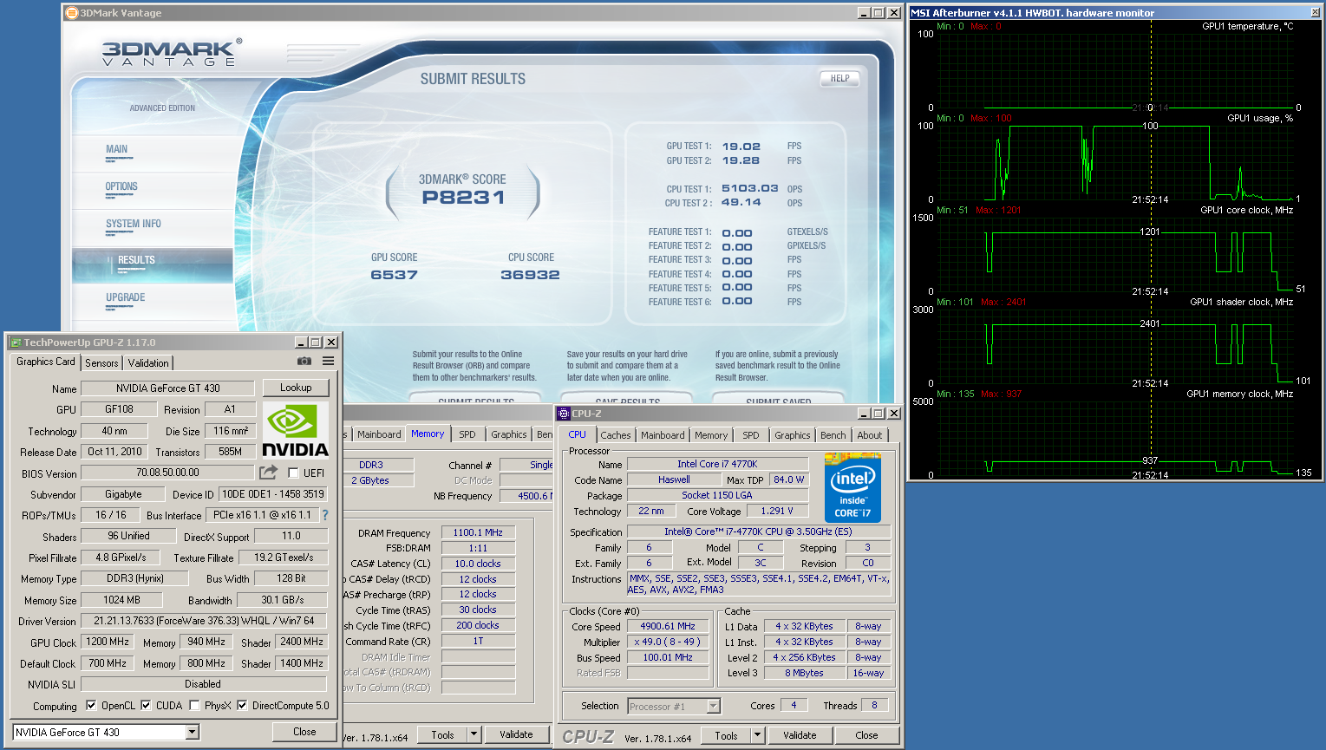The width and height of the screenshot is (1326, 750).
Task: Select Memory tab in back CPU-Z window
Action: [428, 434]
